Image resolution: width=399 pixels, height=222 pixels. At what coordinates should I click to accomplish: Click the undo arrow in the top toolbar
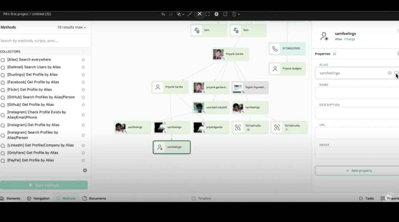click(163, 14)
